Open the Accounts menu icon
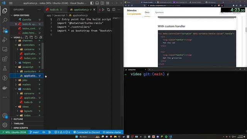The width and height of the screenshot is (247, 139). click(5, 115)
